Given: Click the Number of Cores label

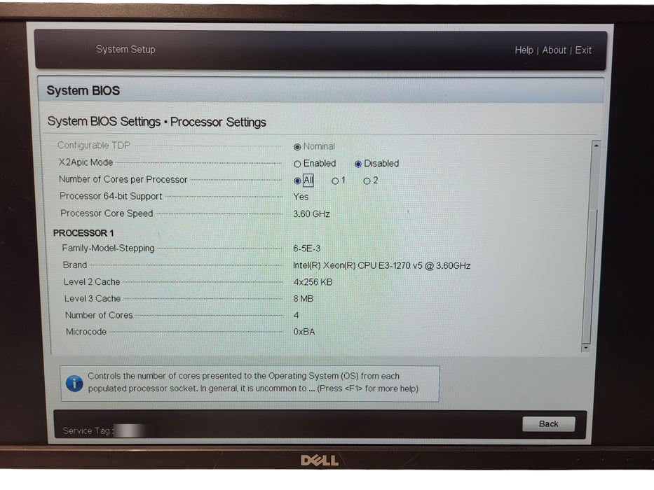Looking at the screenshot, I should click(99, 315).
